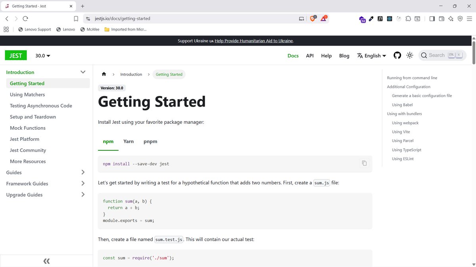Open the color picker eyedropper extension
This screenshot has width=476, height=267.
pyautogui.click(x=371, y=19)
